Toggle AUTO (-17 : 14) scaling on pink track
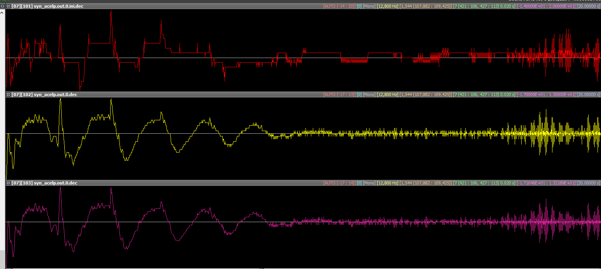 (339, 183)
